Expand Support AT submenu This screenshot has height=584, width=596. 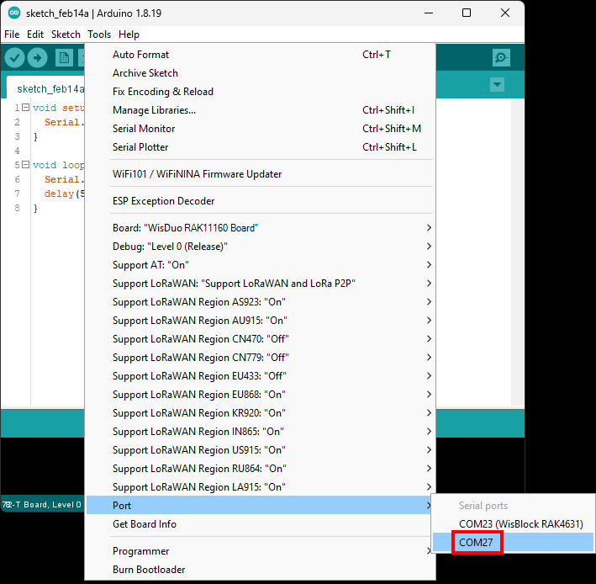261,265
